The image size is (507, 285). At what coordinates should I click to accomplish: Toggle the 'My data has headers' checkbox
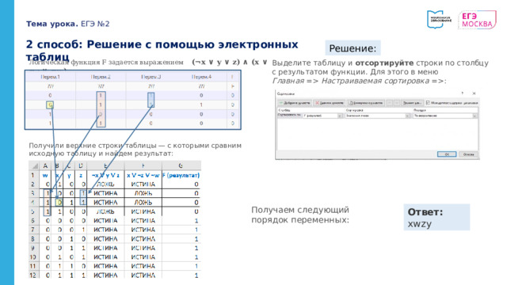428,103
